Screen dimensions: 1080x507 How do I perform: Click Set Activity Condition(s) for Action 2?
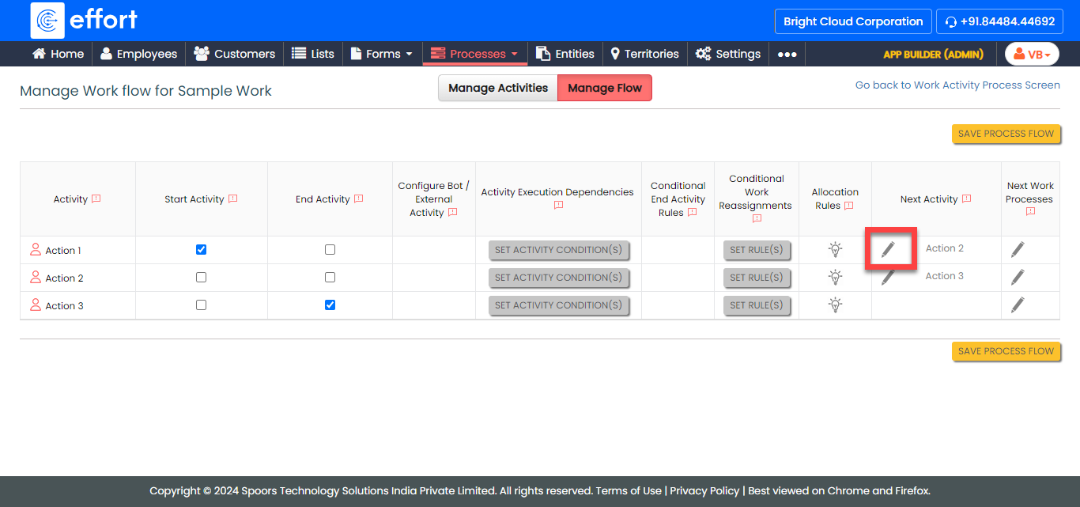point(559,278)
